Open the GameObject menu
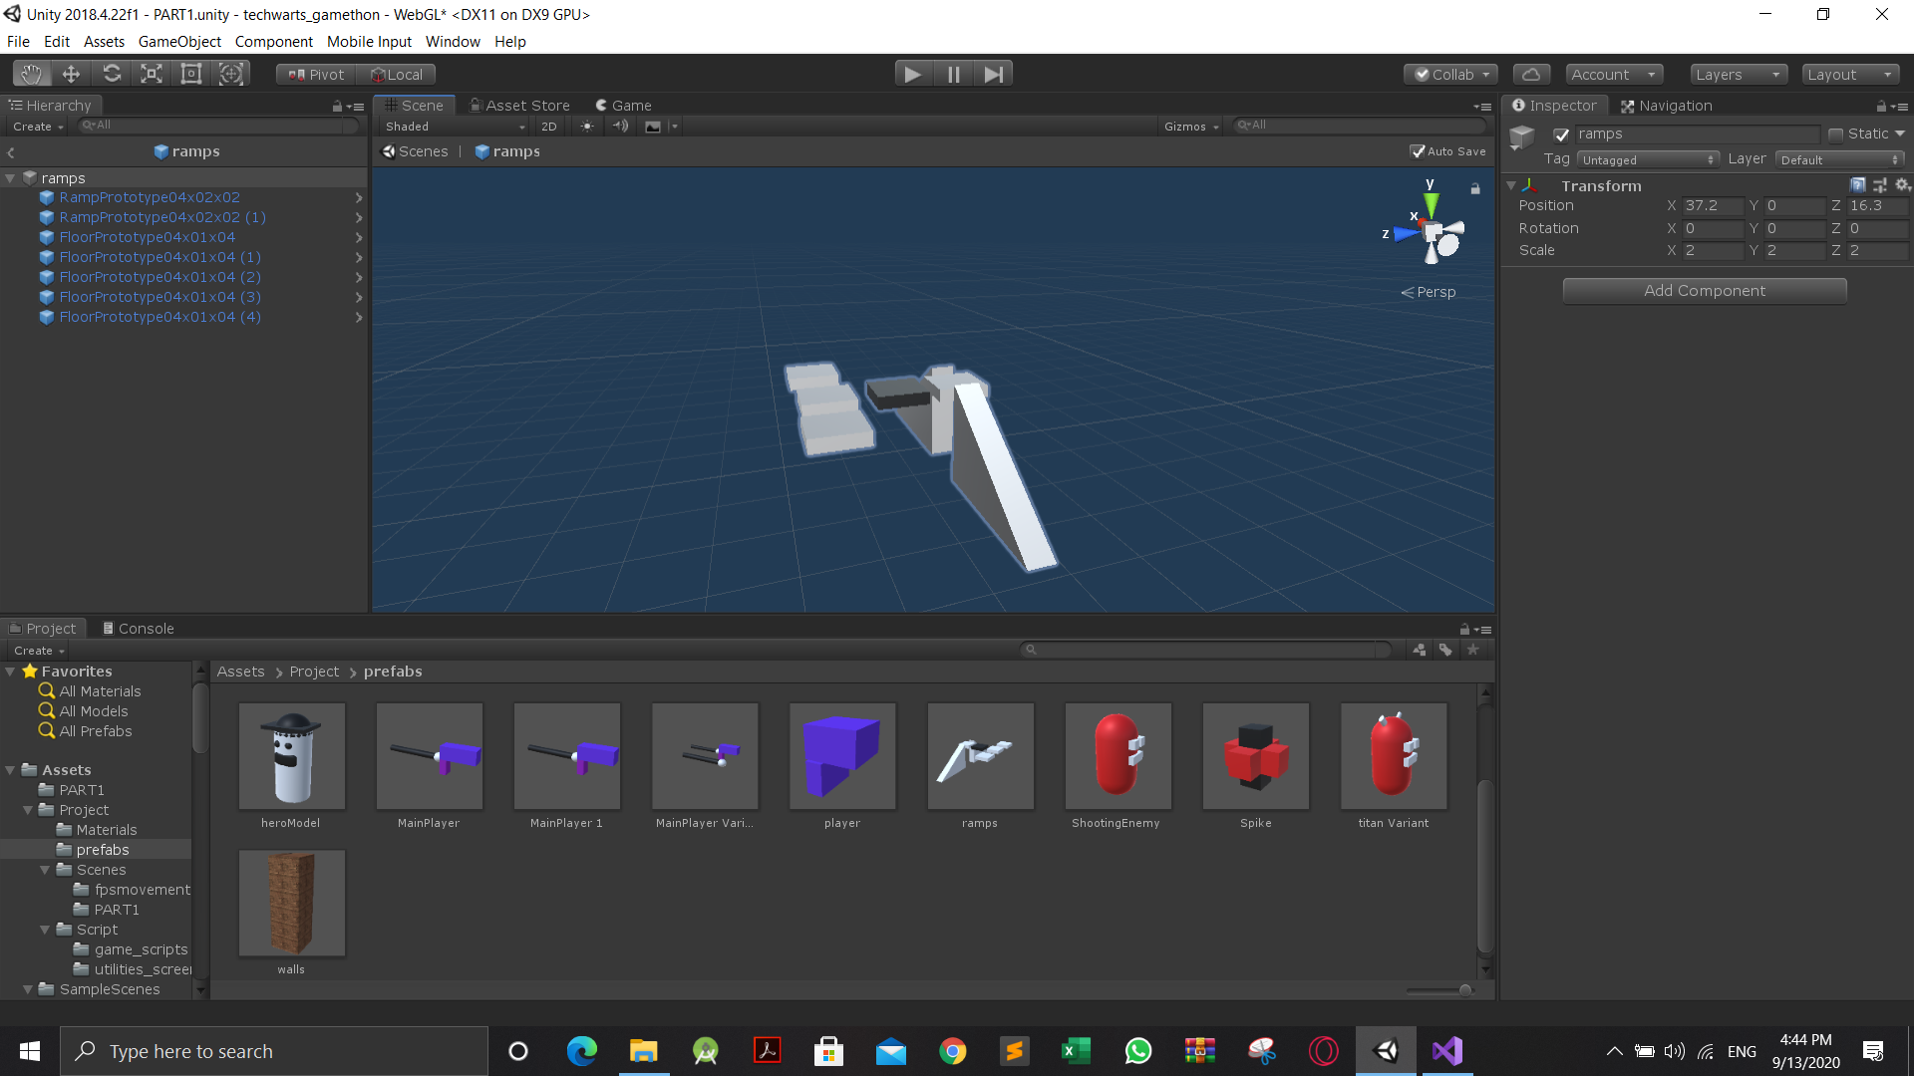1914x1076 pixels. coord(179,42)
